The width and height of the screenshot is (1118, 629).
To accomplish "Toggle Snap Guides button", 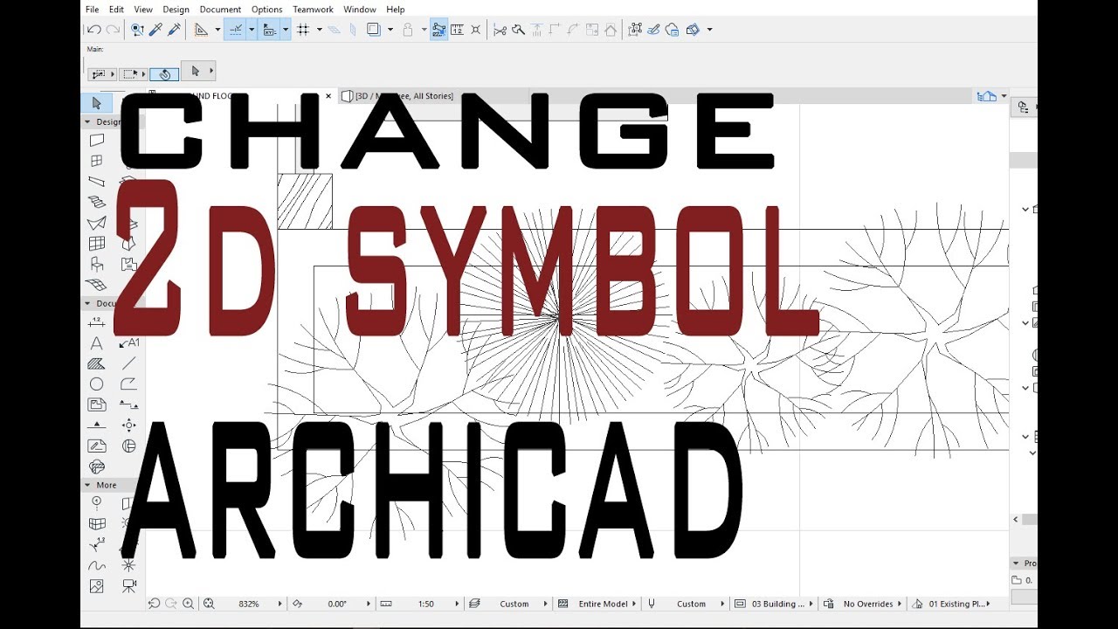I will (x=235, y=30).
